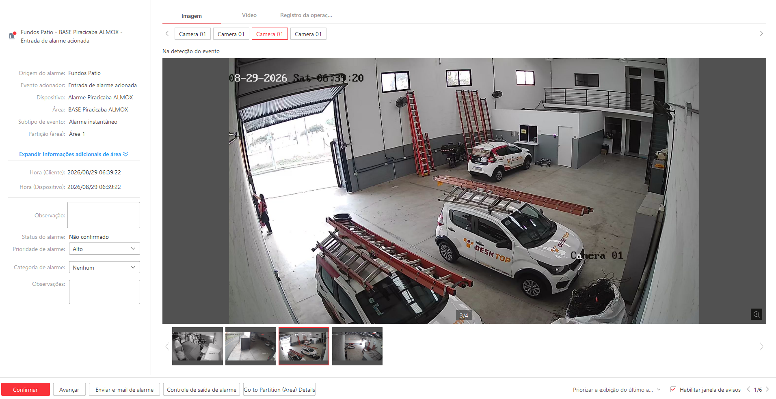The height and width of the screenshot is (399, 776).
Task: Open the Registro da operação tab
Action: tap(306, 15)
